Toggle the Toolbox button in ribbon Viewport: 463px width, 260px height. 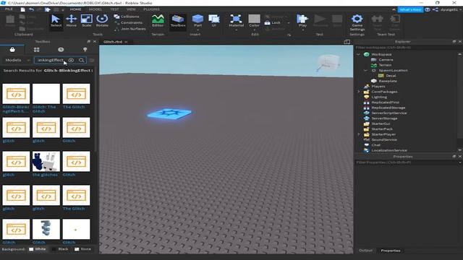click(178, 21)
